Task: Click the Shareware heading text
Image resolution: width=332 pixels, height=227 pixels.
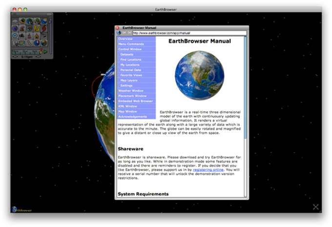Action: (x=130, y=149)
